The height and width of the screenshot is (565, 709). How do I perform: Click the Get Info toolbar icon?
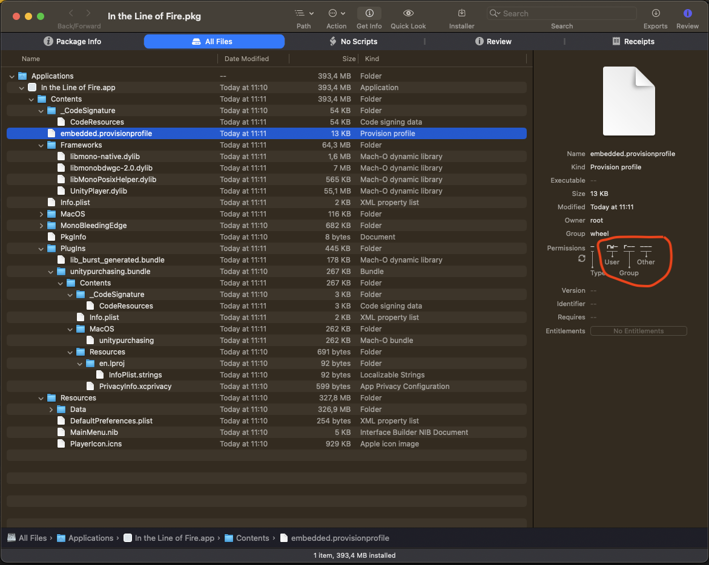coord(369,13)
